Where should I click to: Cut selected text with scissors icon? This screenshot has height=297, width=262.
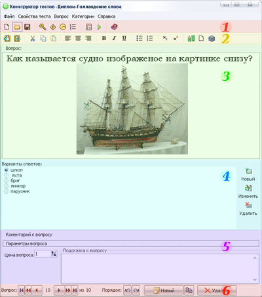[x=33, y=39]
